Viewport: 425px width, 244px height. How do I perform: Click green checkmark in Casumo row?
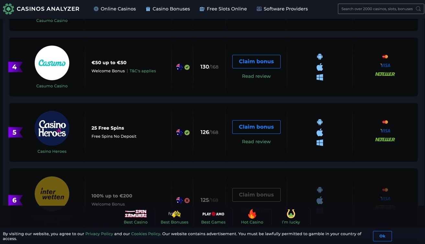coord(187,67)
